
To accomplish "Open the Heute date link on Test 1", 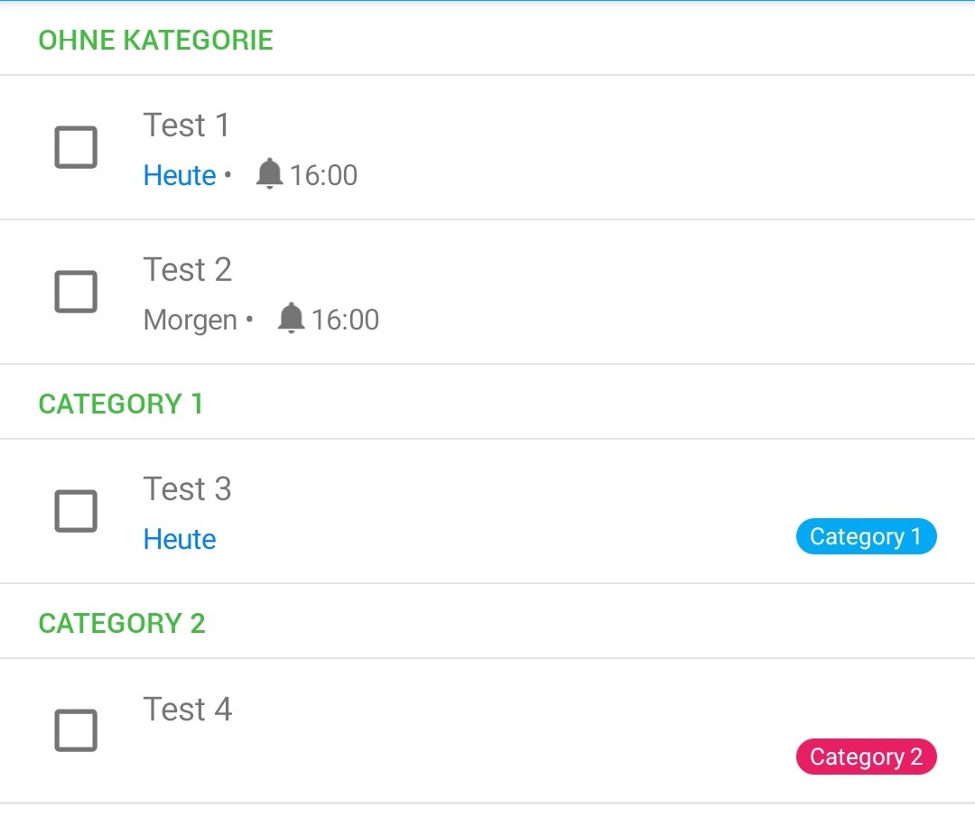I will coord(179,175).
